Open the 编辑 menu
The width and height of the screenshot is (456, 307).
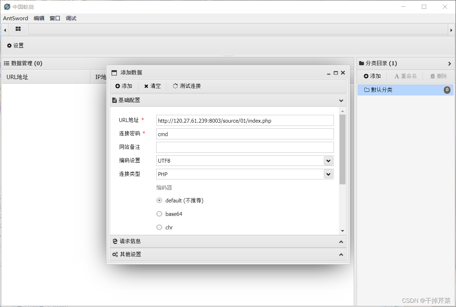39,18
